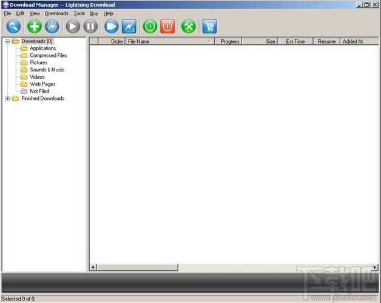Screen dimensions: 381x303
Task: Click the magnifying glass search toolbar icon
Action: 13,26
